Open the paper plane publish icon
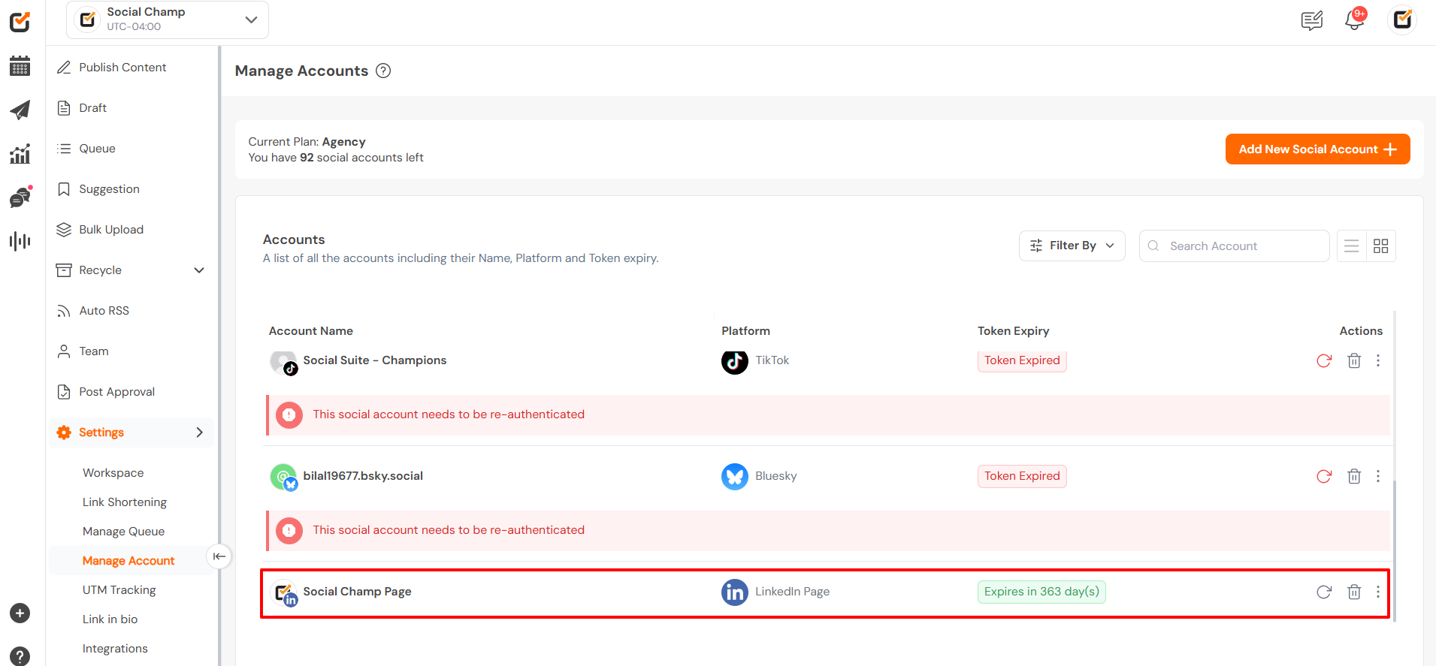The height and width of the screenshot is (666, 1436). (x=20, y=110)
